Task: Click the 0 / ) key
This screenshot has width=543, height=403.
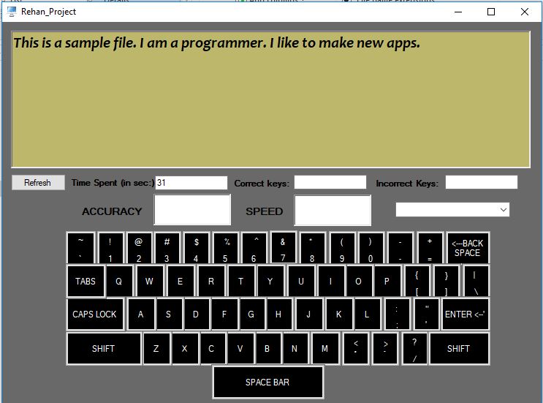Action: click(x=371, y=248)
